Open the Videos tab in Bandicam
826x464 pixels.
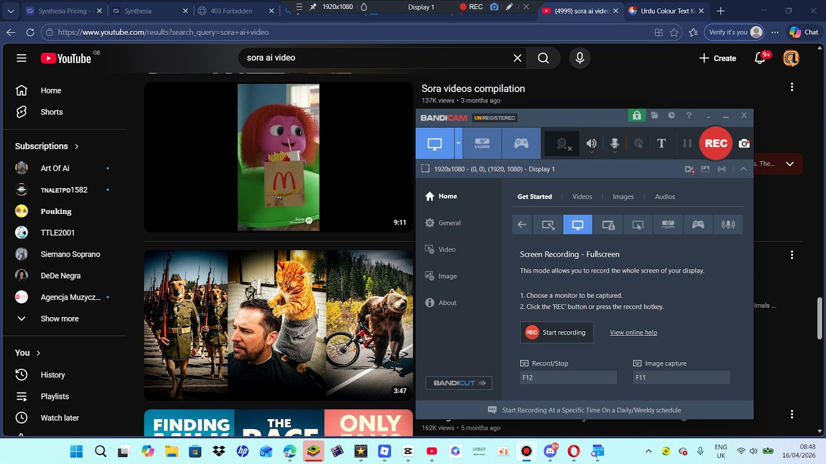582,197
